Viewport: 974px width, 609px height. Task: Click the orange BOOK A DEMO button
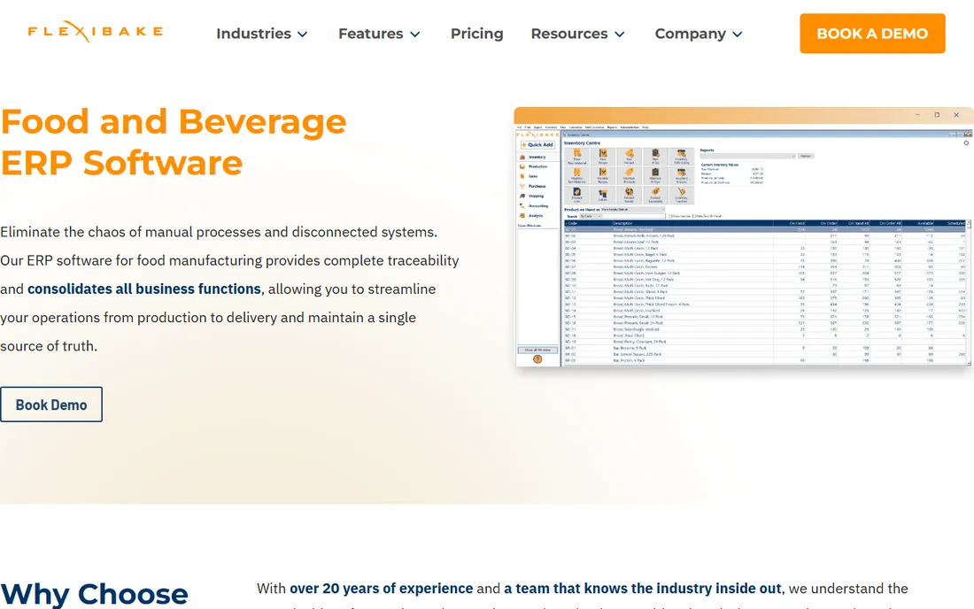pyautogui.click(x=872, y=34)
